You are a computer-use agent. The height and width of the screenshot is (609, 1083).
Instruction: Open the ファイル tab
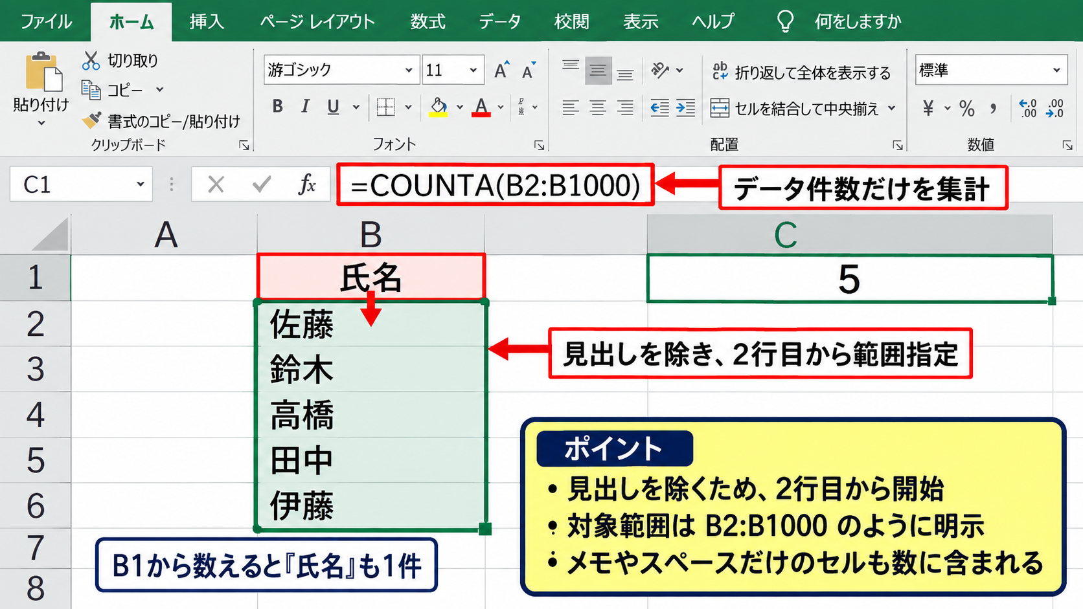point(46,21)
